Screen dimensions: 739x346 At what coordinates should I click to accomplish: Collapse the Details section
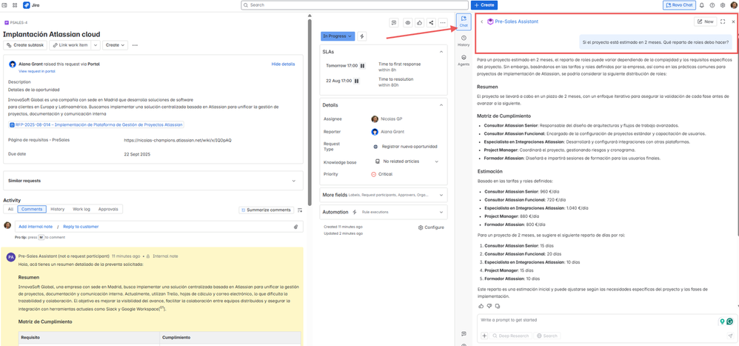click(441, 105)
